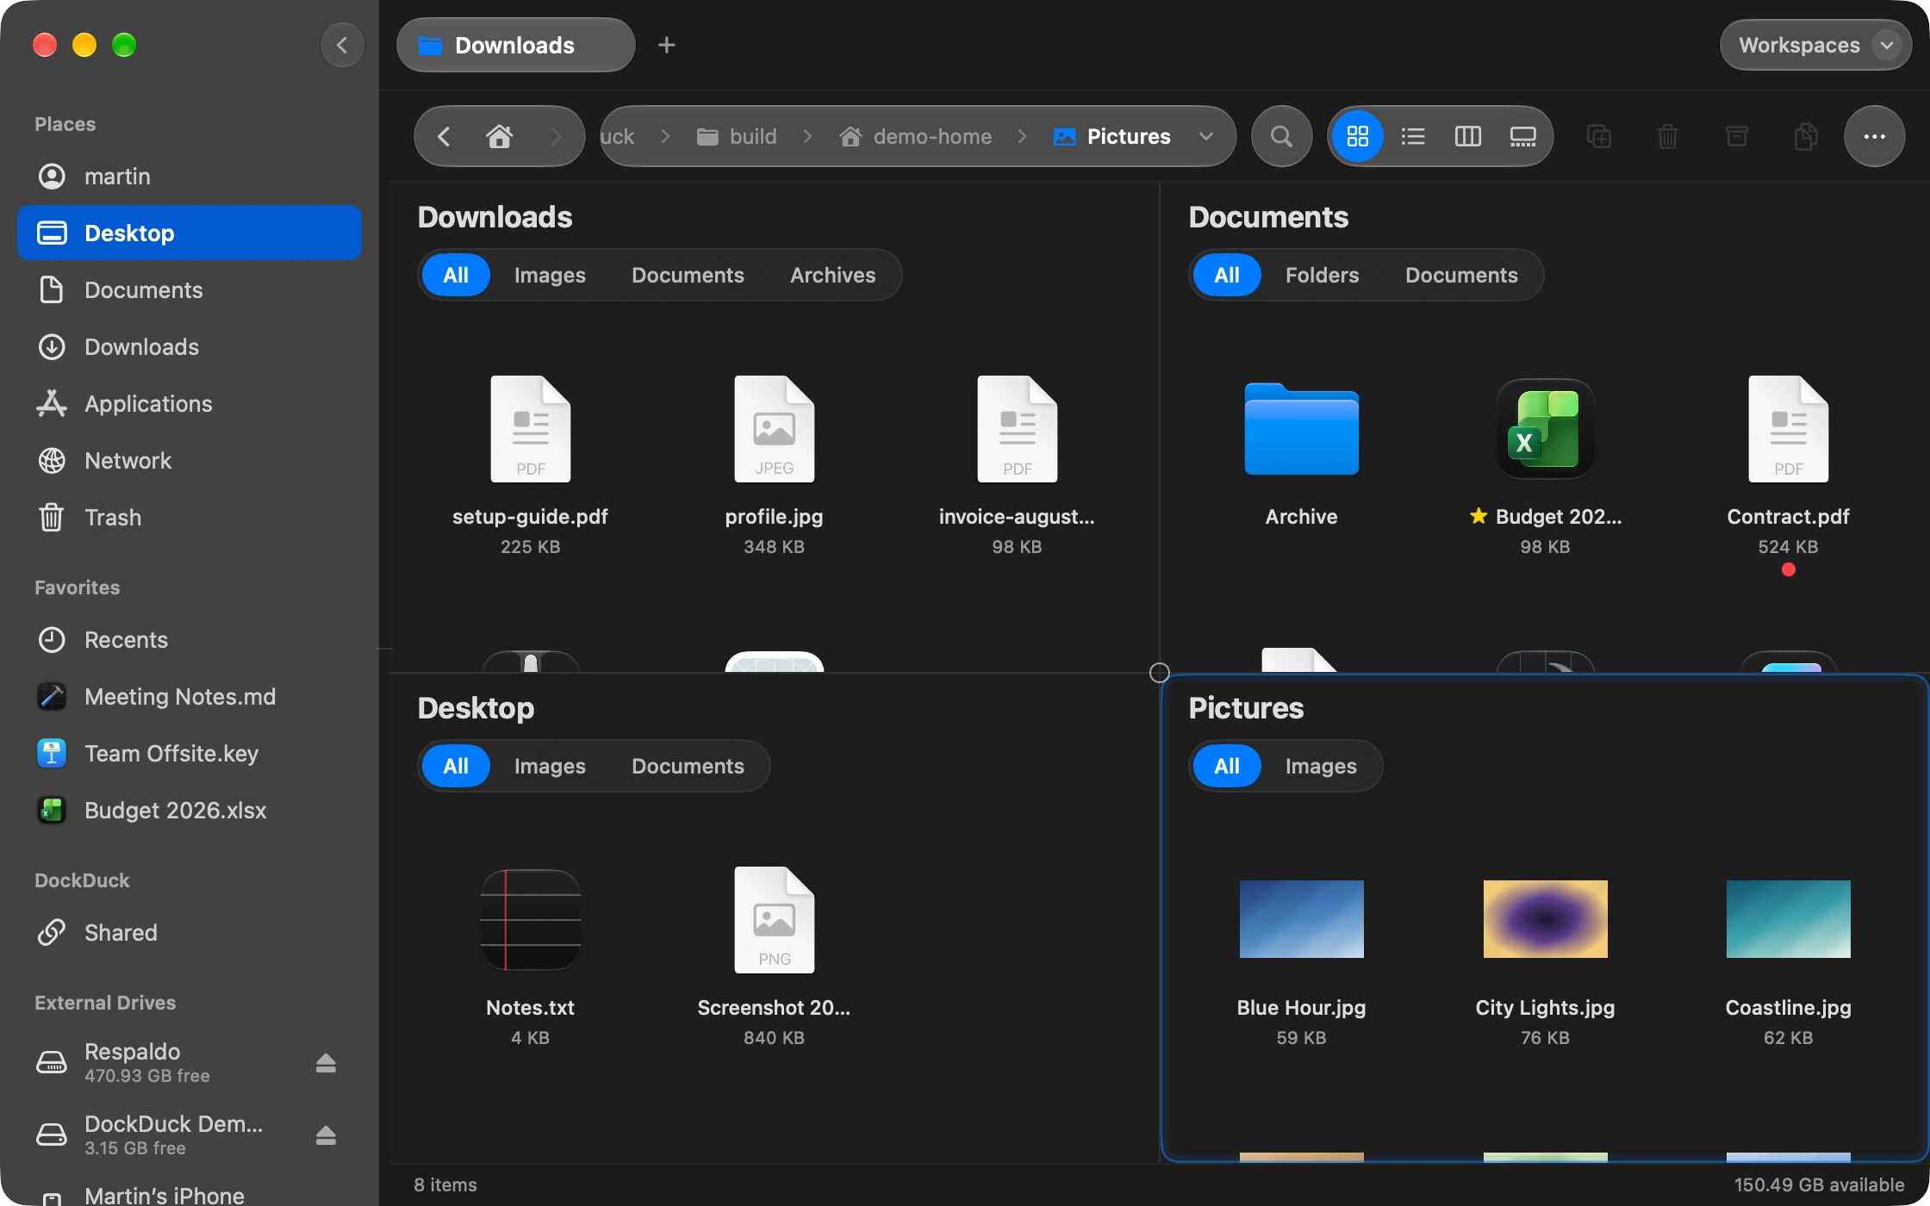Select martin in Places
The image size is (1930, 1206).
click(x=190, y=176)
